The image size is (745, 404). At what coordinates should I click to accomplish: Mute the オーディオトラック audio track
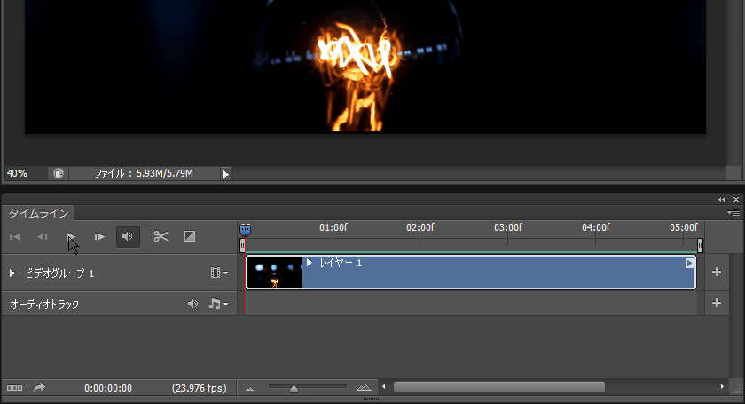click(192, 304)
